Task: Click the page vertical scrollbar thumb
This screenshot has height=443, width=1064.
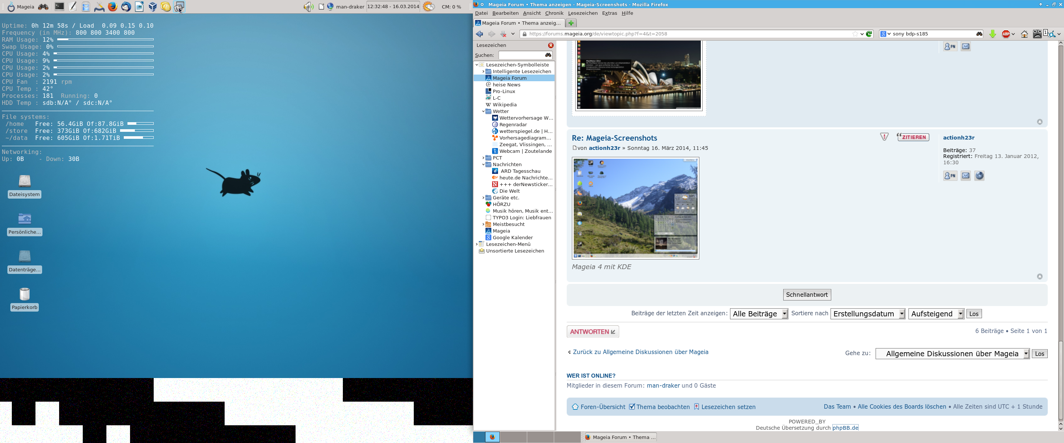Action: click(x=1060, y=380)
